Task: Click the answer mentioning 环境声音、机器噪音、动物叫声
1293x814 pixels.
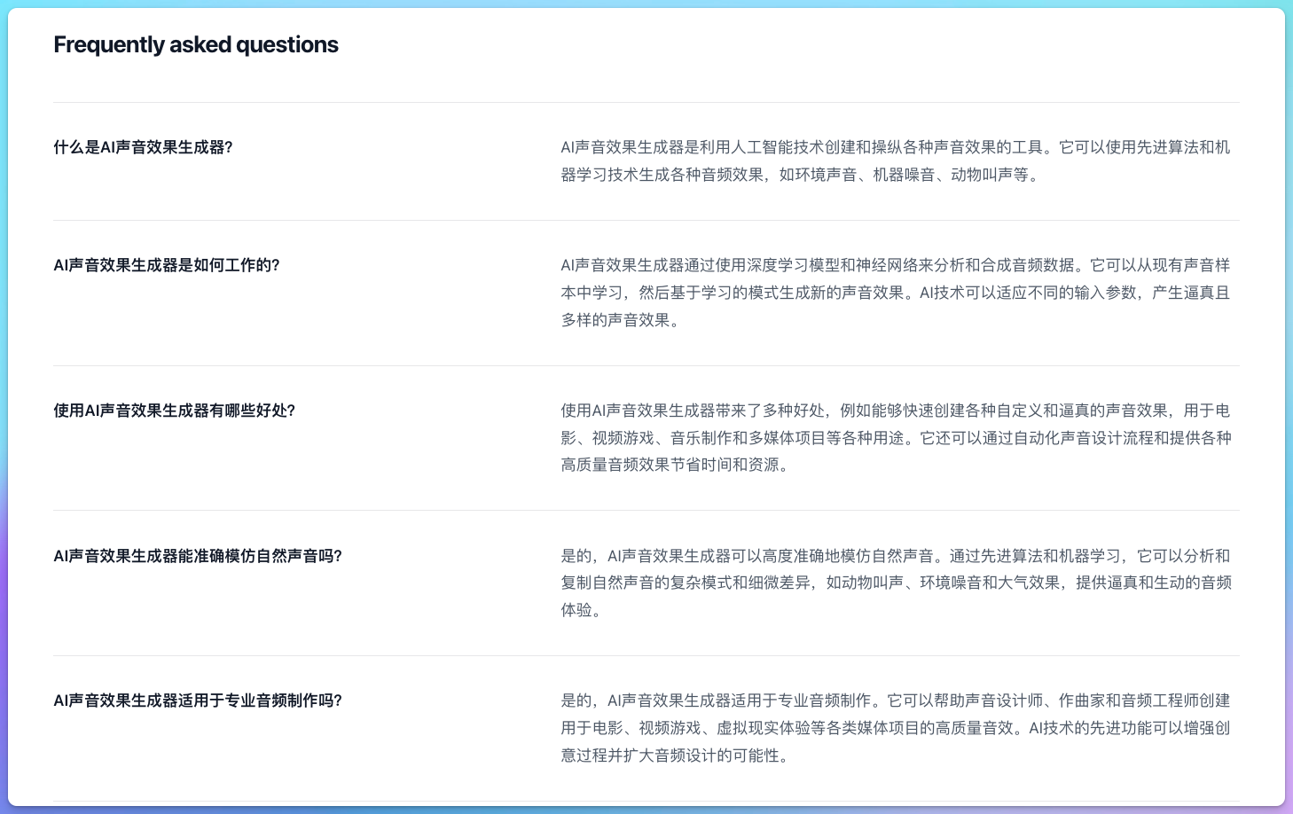Action: coord(894,160)
